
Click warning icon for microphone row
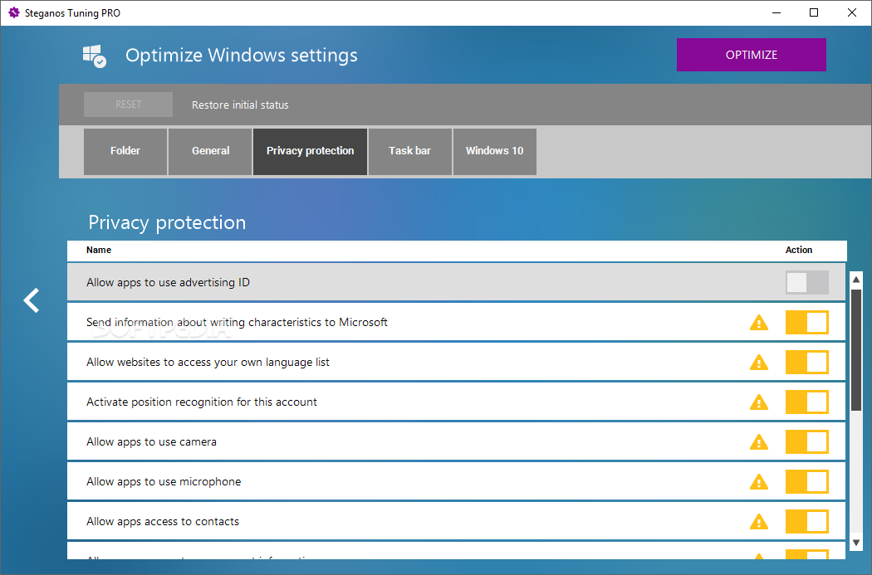pyautogui.click(x=758, y=482)
